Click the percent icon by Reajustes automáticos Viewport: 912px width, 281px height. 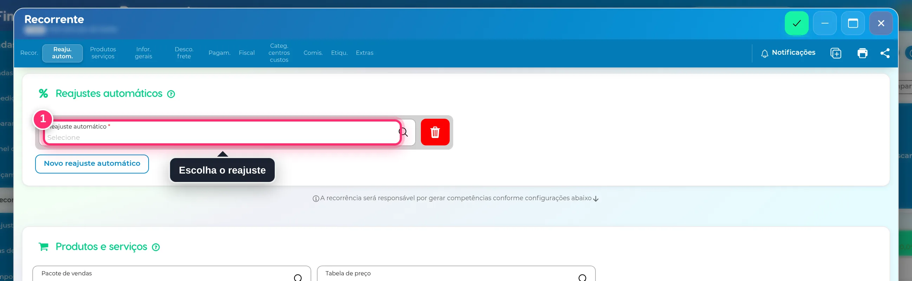pos(43,93)
